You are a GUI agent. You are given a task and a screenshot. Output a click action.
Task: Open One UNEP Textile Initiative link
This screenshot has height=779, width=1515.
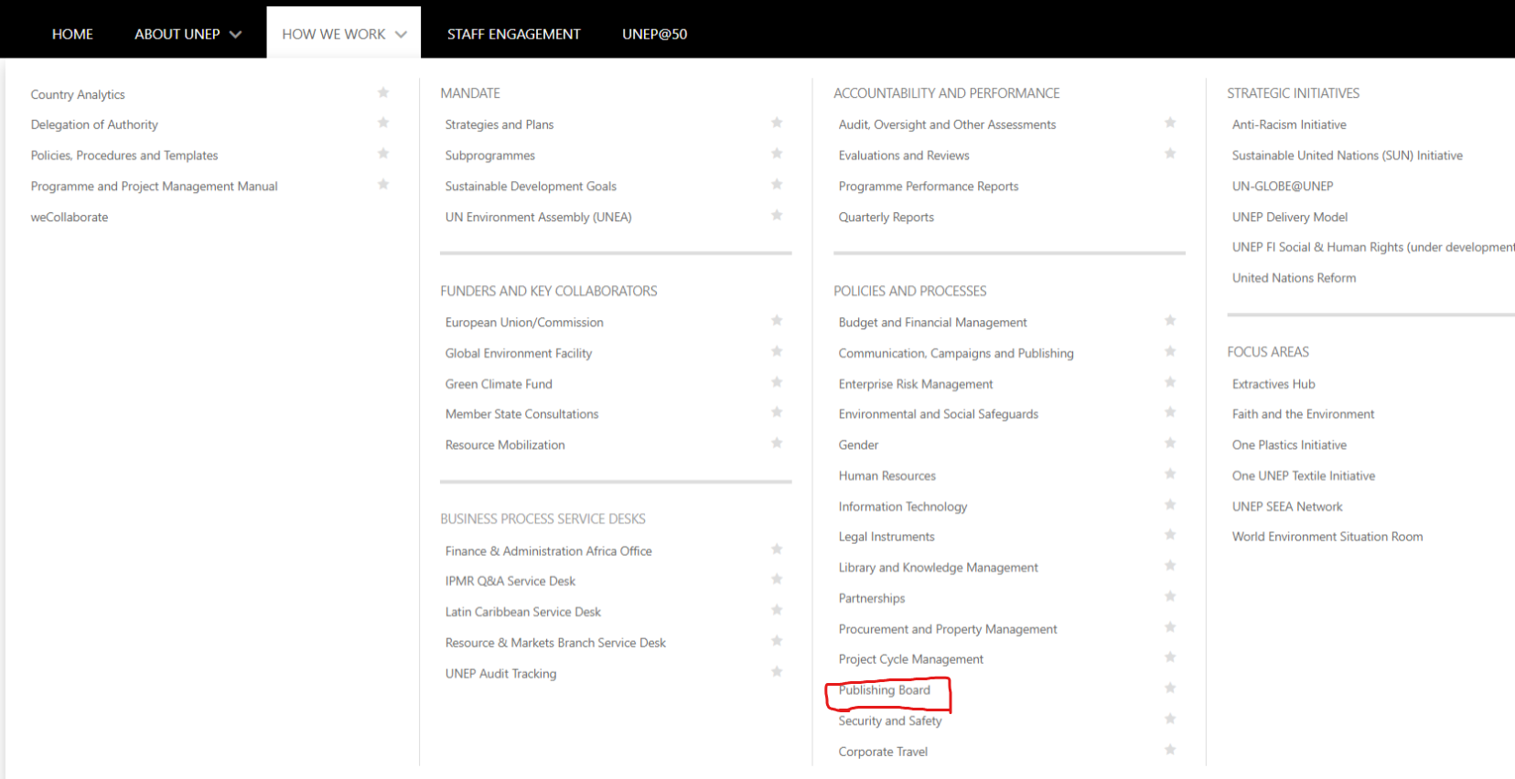coord(1303,475)
